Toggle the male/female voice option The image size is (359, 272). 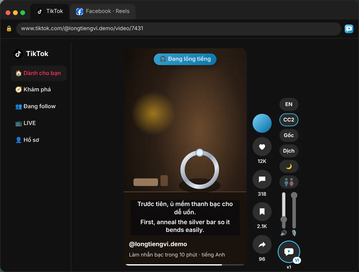tap(289, 182)
